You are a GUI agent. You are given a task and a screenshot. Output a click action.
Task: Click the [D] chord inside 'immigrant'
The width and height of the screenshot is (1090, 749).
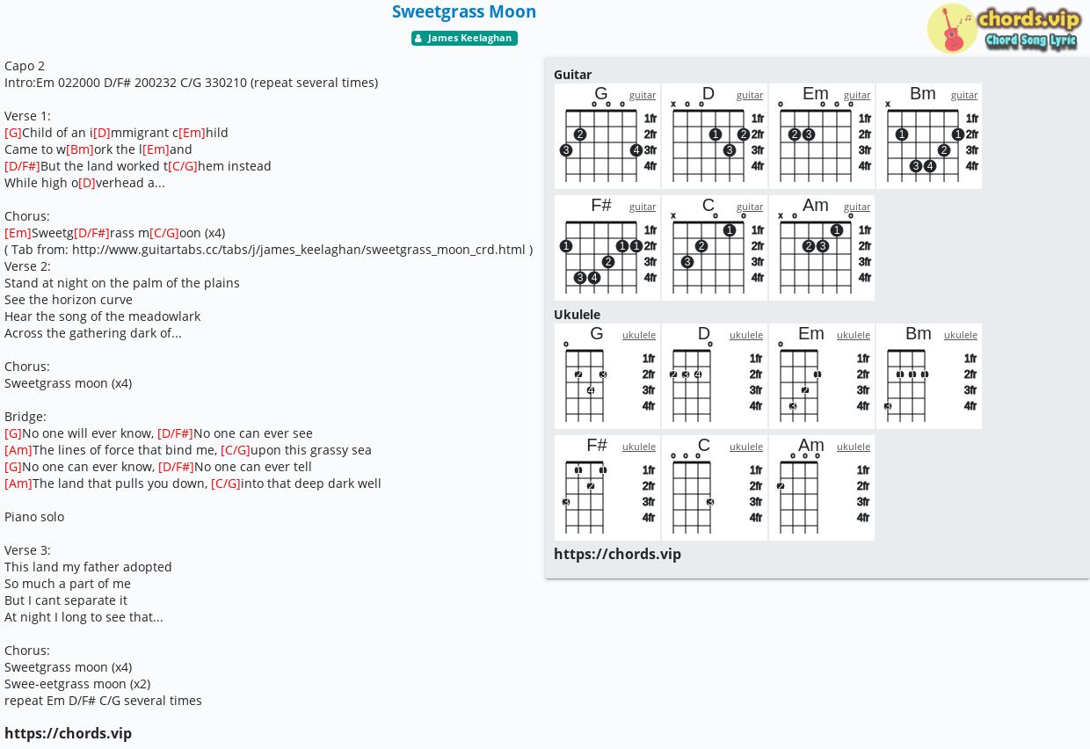tap(102, 133)
